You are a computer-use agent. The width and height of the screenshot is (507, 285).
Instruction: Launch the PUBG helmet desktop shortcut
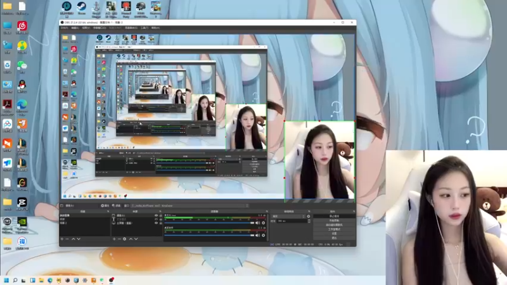141,9
